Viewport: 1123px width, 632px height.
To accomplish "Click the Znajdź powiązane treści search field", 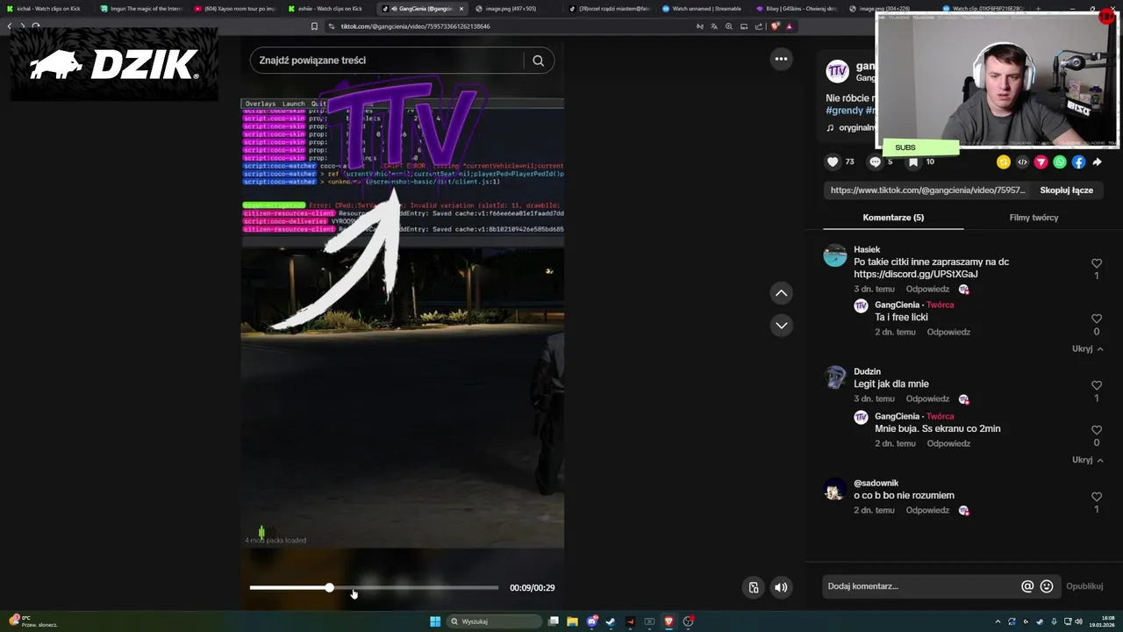I will (x=386, y=61).
